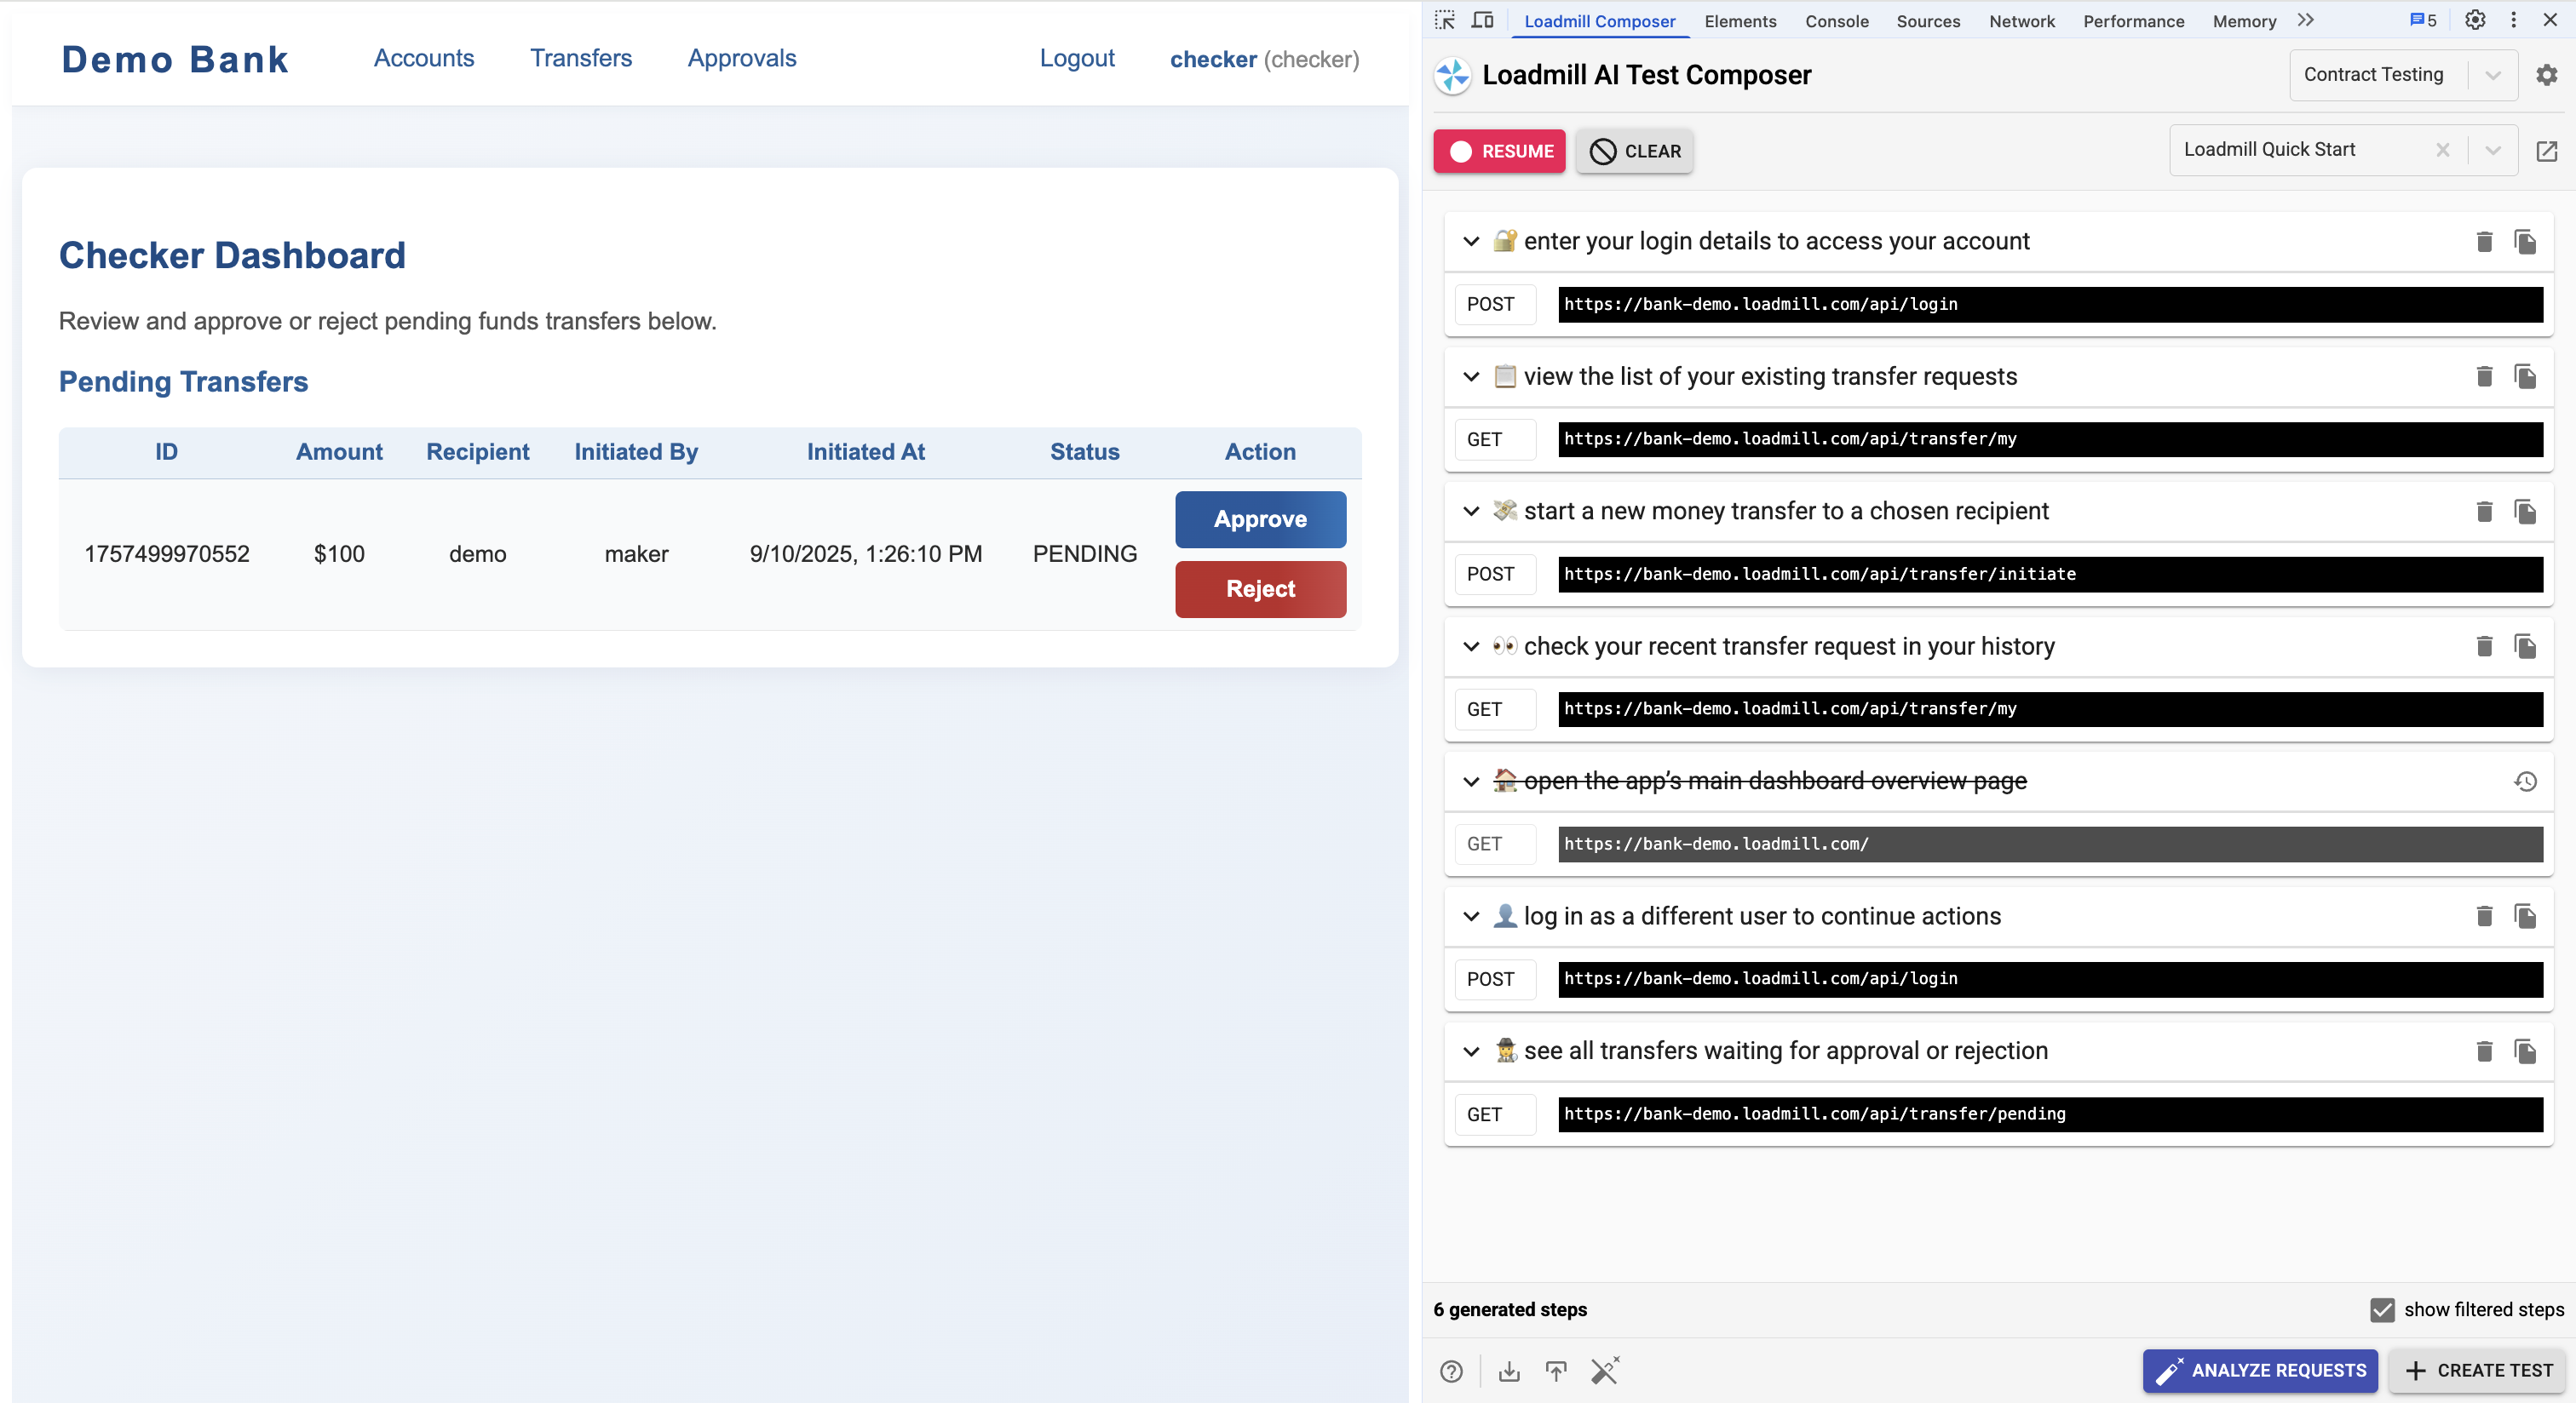This screenshot has height=1403, width=2576.
Task: Open the Composer settings gear
Action: pos(2546,75)
